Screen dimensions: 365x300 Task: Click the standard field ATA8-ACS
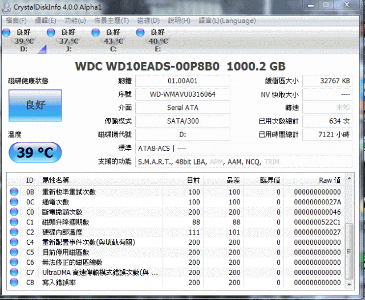pyautogui.click(x=244, y=148)
